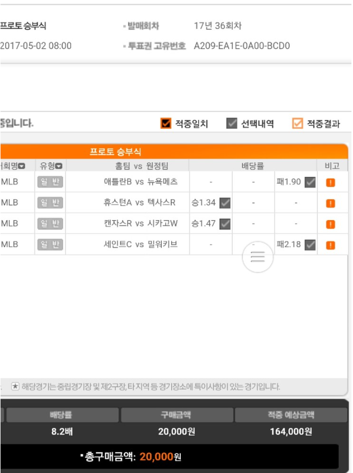Click the 승1.47 odds value

click(204, 223)
